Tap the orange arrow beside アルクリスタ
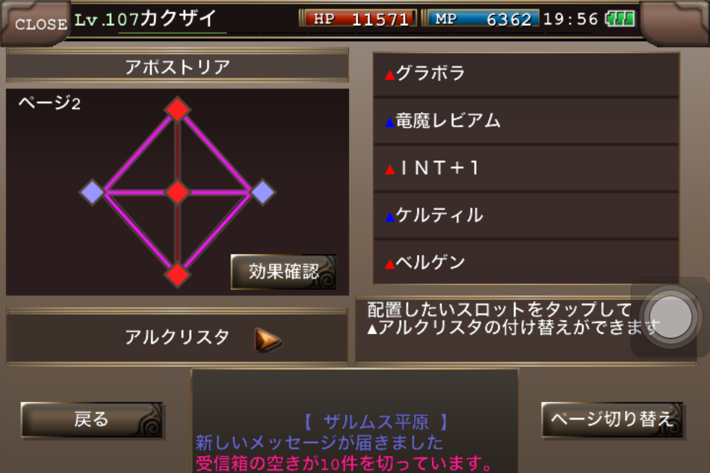Screen dimensions: 710x473 coord(268,340)
